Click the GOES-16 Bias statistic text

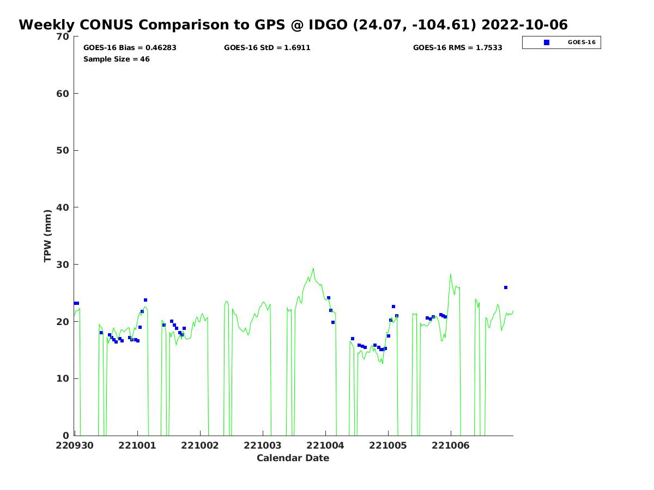[x=130, y=48]
